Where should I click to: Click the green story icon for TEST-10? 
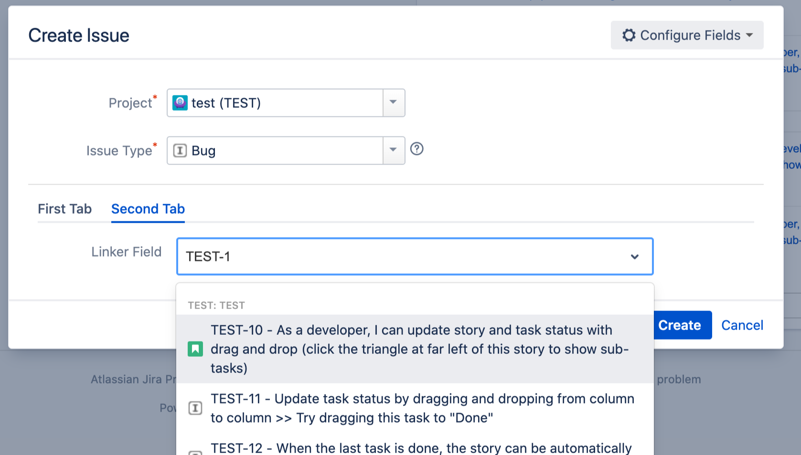point(195,349)
